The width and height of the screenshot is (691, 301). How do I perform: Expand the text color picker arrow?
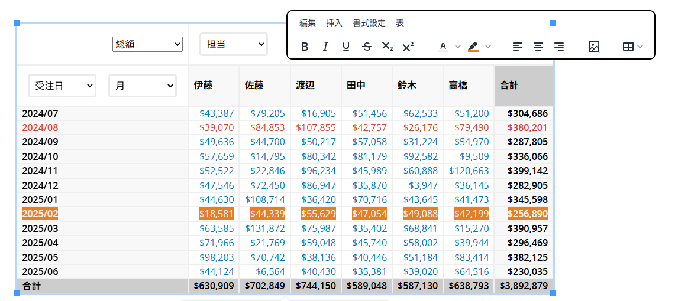458,47
